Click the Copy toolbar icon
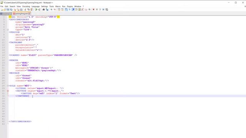This screenshot has width=246, height=138. click(x=28, y=10)
